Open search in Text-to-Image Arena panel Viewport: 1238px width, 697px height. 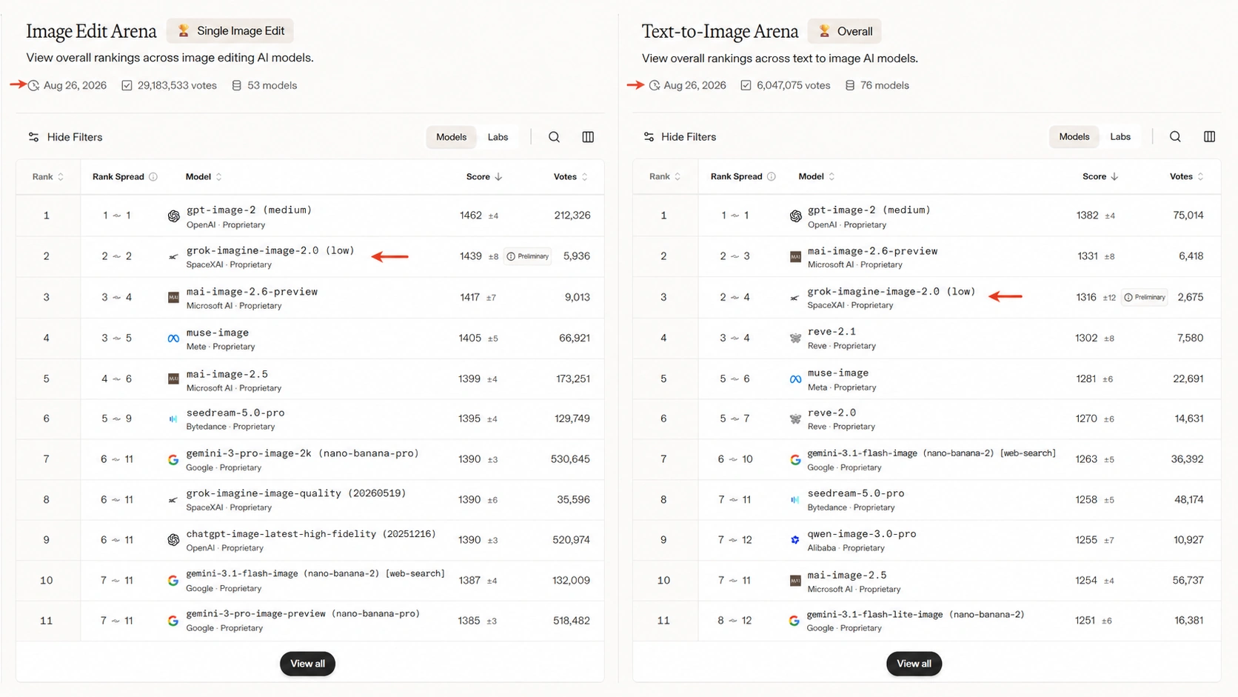tap(1175, 136)
